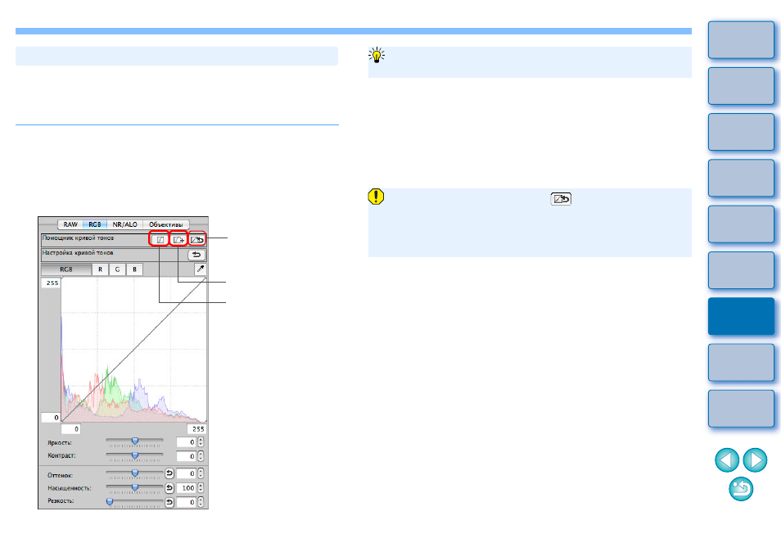The width and height of the screenshot is (781, 552).
Task: Select the combined RGB channel button
Action: tap(66, 269)
